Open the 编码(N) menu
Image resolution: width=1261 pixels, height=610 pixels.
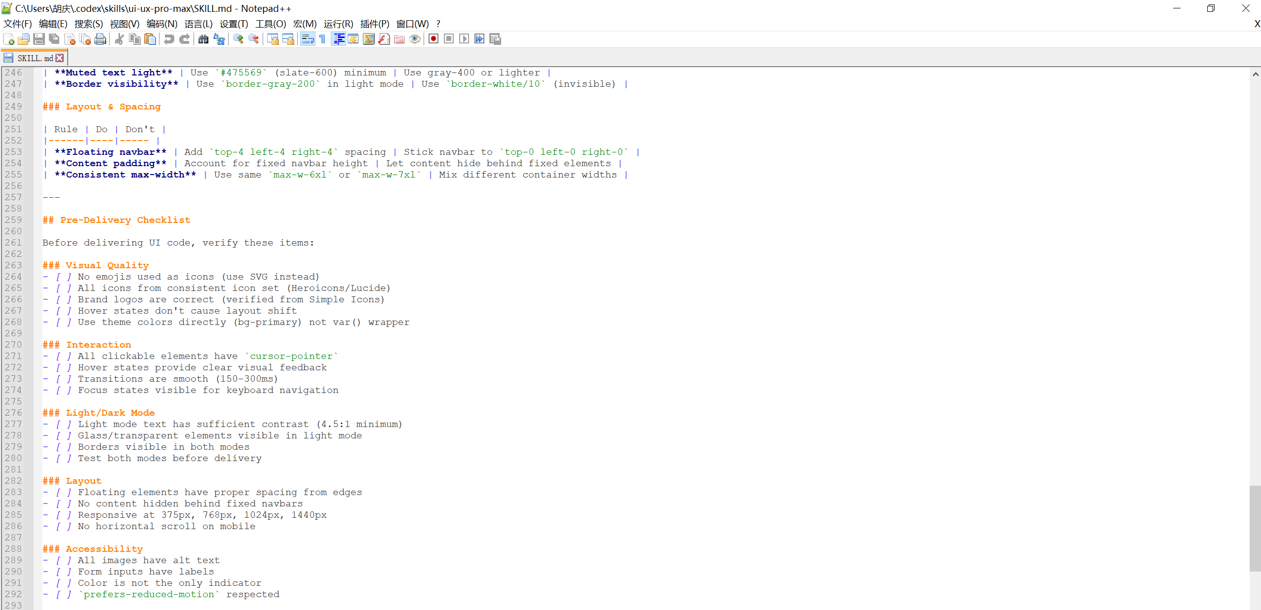(161, 24)
